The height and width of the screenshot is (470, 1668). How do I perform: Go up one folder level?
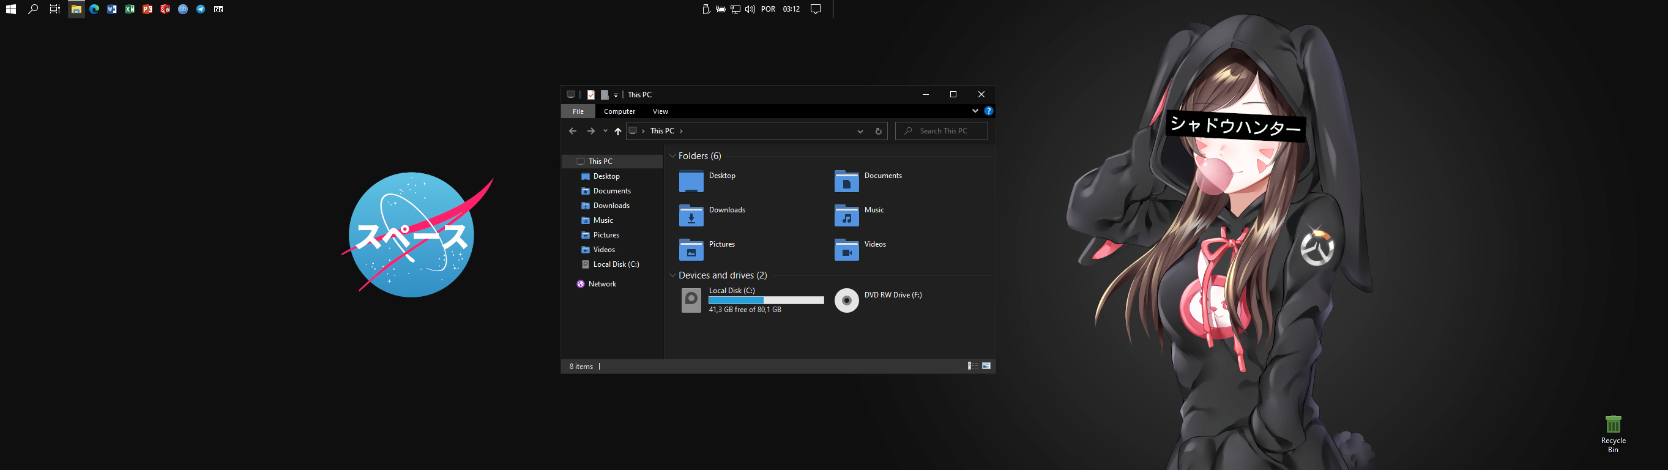[x=618, y=132]
